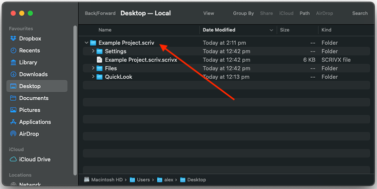Image resolution: width=377 pixels, height=189 pixels.
Task: Select the Settings folder name
Action: [x=116, y=51]
